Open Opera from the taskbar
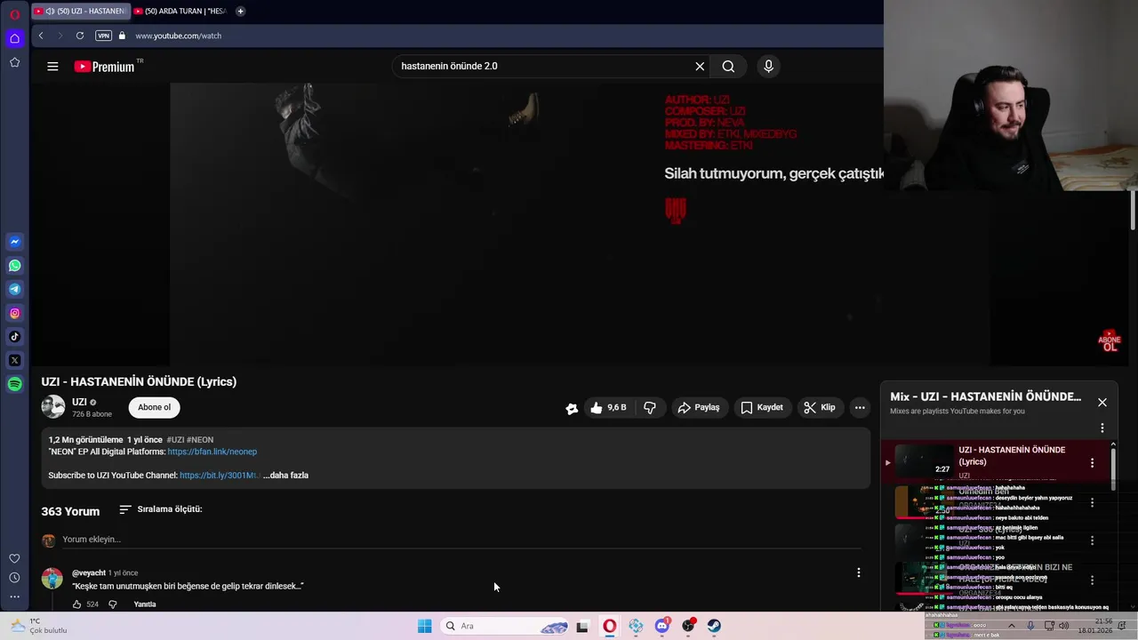 [x=609, y=626]
